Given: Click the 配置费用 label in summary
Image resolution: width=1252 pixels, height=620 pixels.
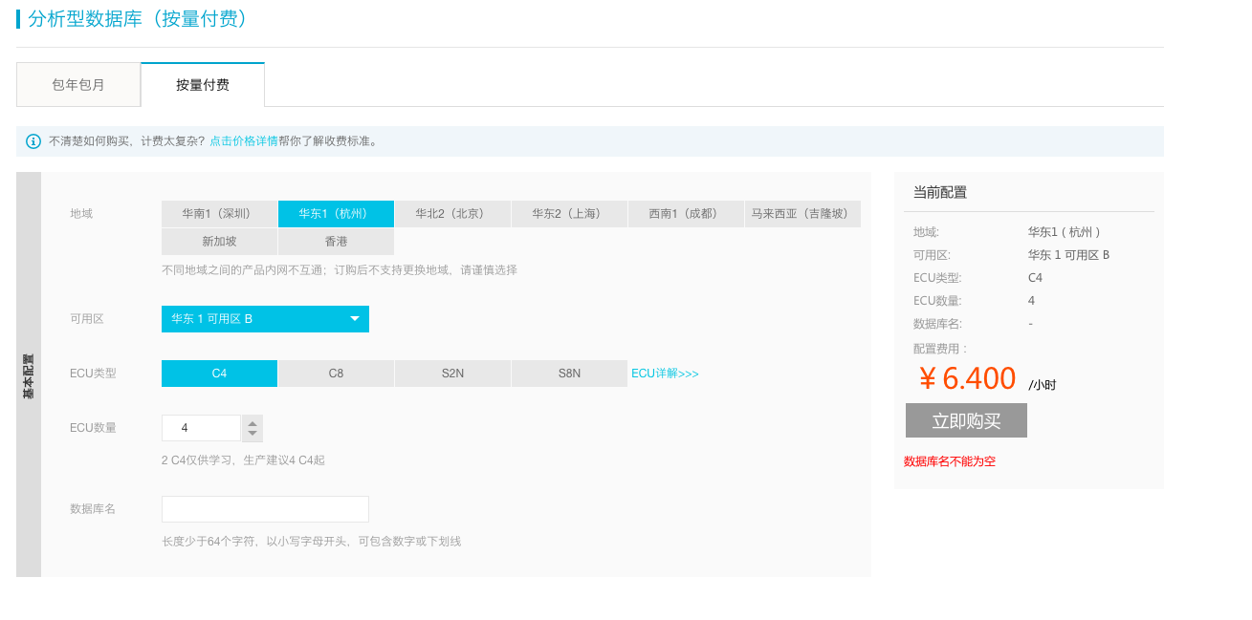Looking at the screenshot, I should coord(940,349).
